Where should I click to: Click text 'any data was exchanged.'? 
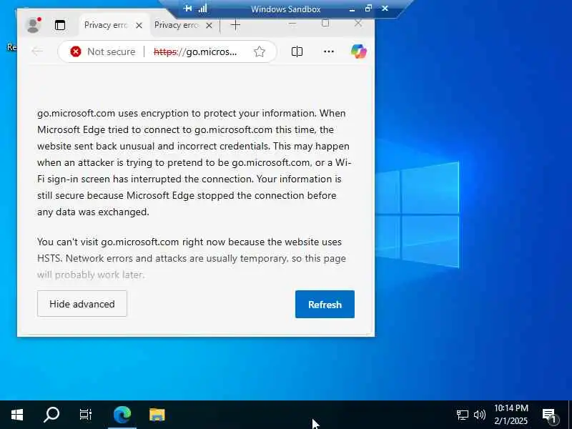tap(93, 212)
